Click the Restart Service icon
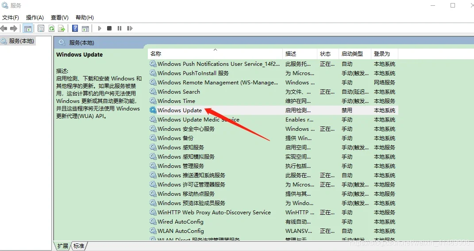Screen dimensions: 474x251 point(130,28)
